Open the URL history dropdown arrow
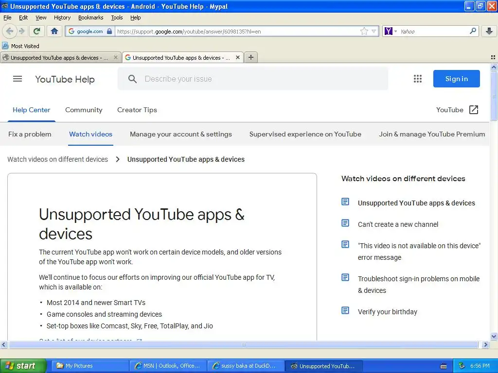Screen dimensions: 498x373 pyautogui.click(x=374, y=31)
